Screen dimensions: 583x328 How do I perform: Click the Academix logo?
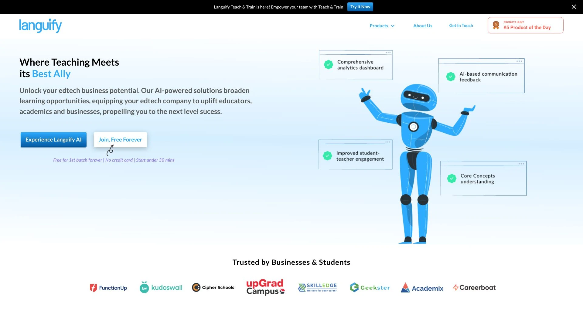422,288
